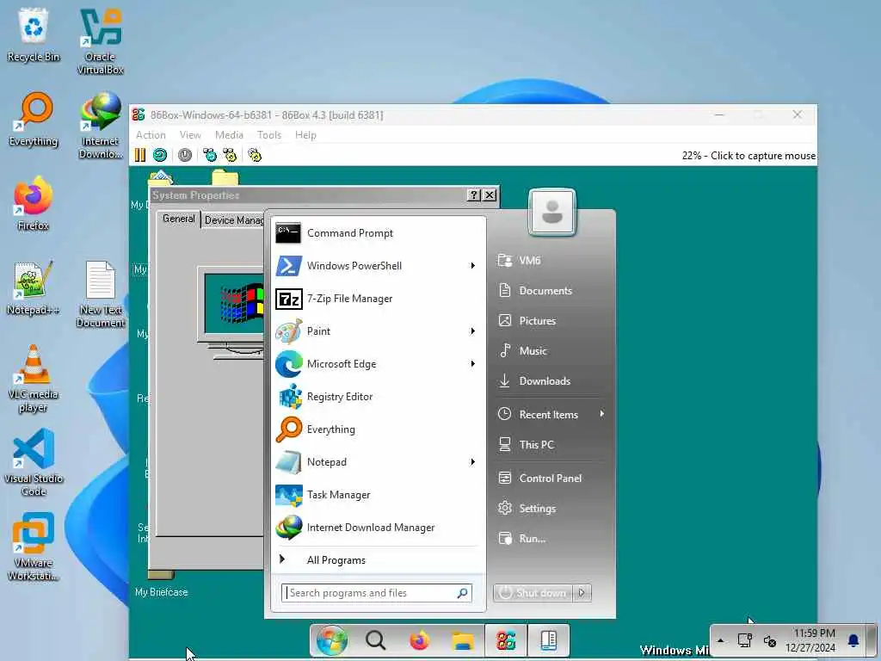Switch to Device Manager tab

click(x=233, y=219)
